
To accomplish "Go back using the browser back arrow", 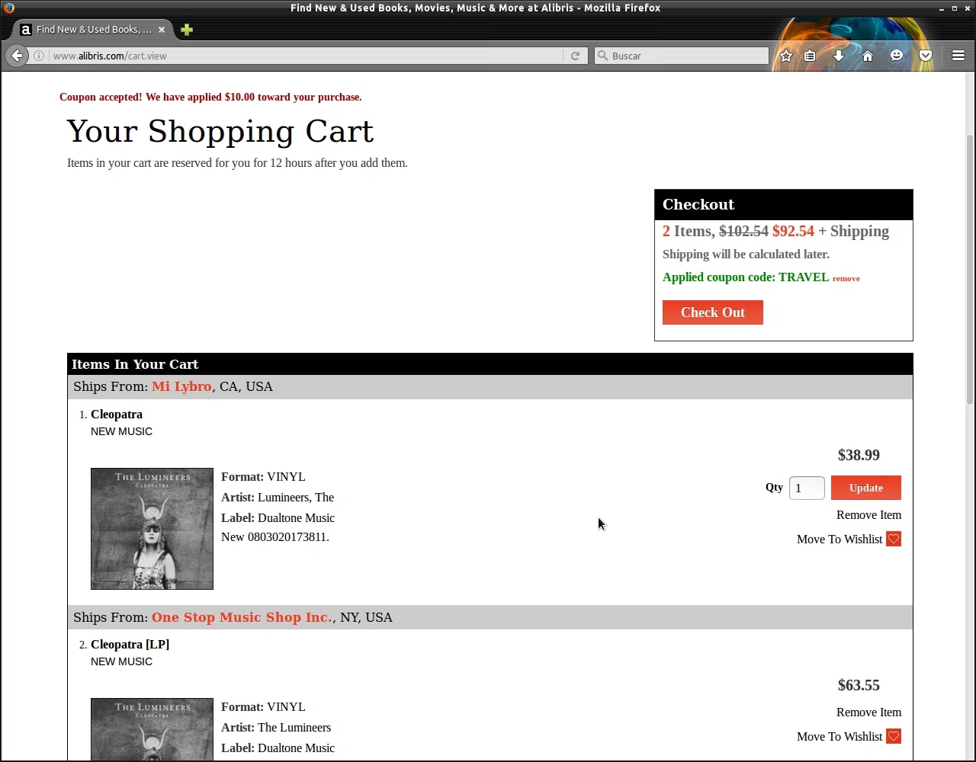I will pyautogui.click(x=18, y=56).
